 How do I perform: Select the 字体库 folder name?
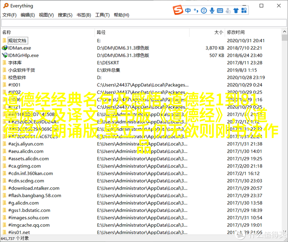point(15,63)
